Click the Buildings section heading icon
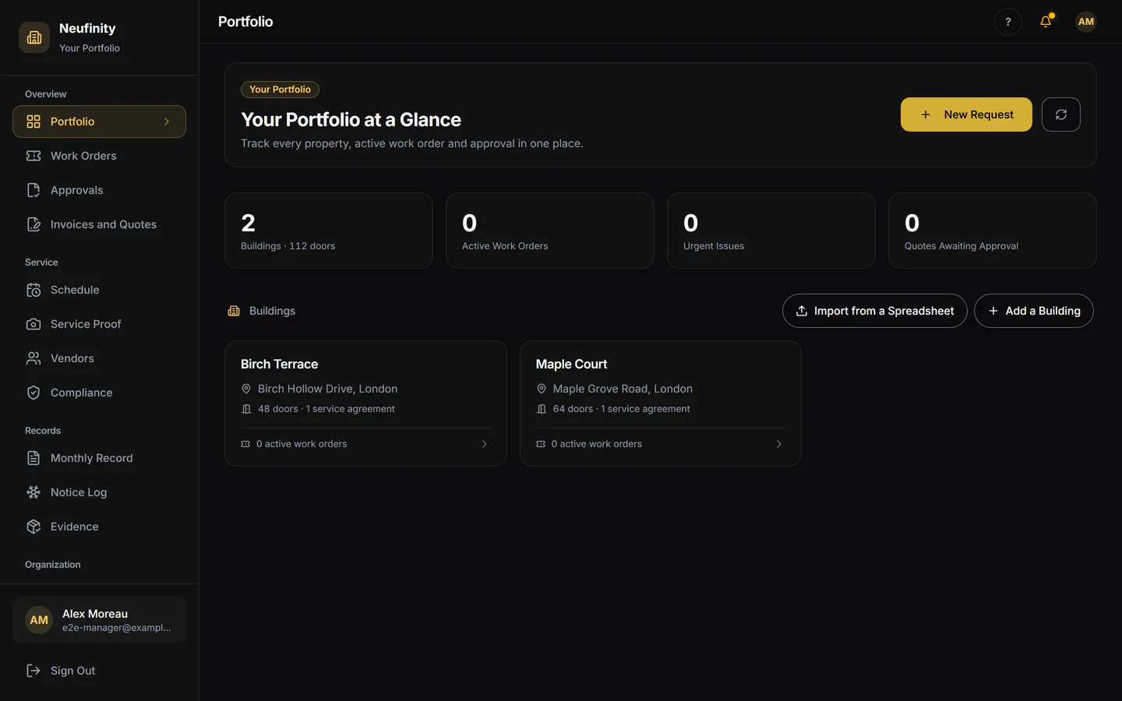 (x=234, y=311)
